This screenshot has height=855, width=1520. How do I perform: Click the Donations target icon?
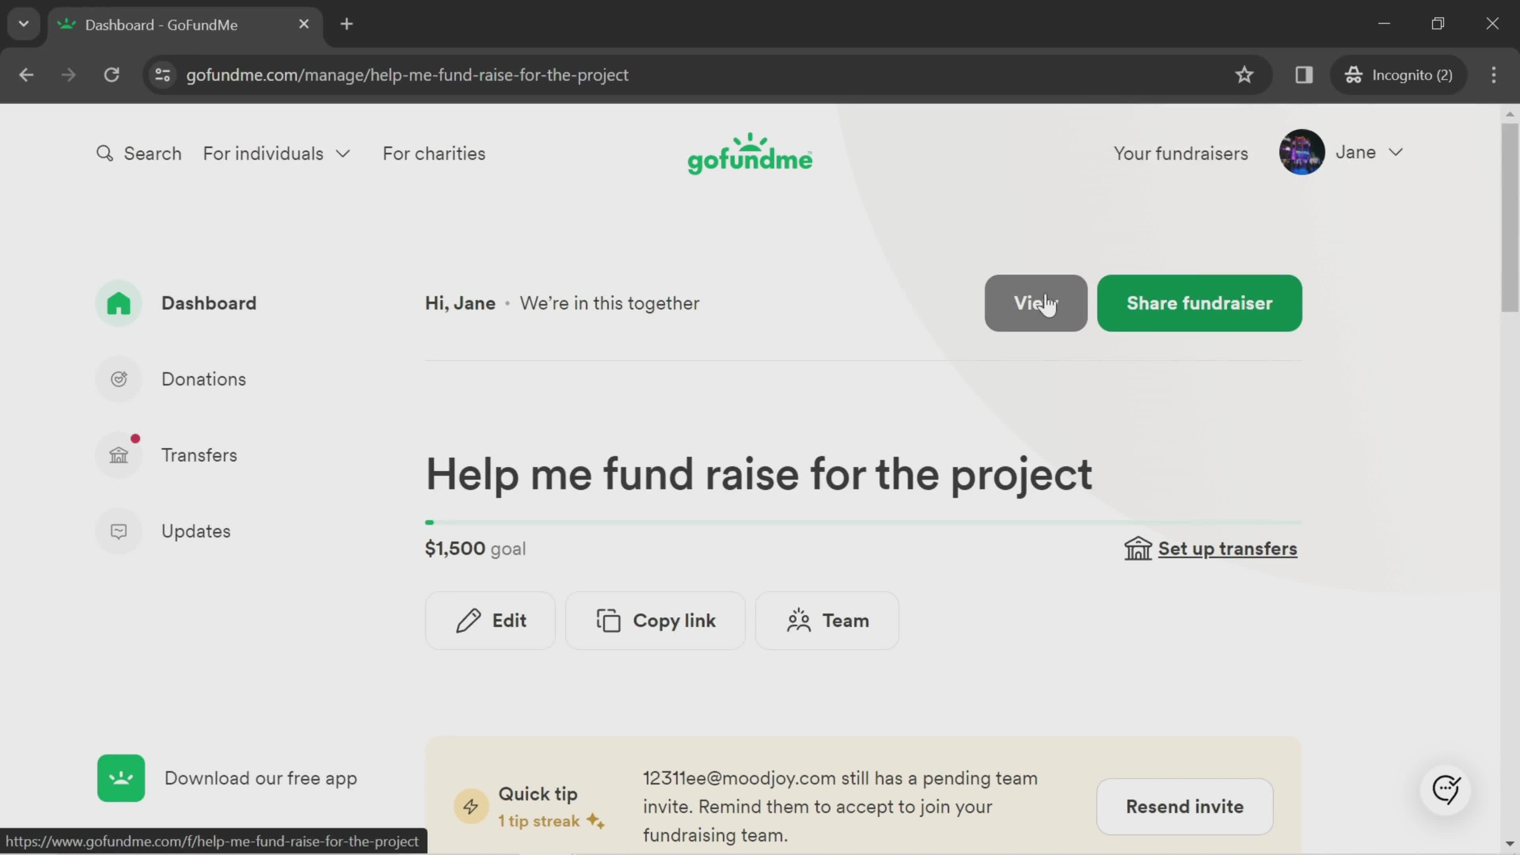point(119,379)
